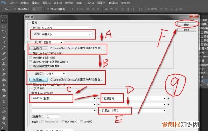Enable 覆盖动作中的"存储为"命令(V) checkbox
The height and width of the screenshot is (131, 208).
click(31, 85)
